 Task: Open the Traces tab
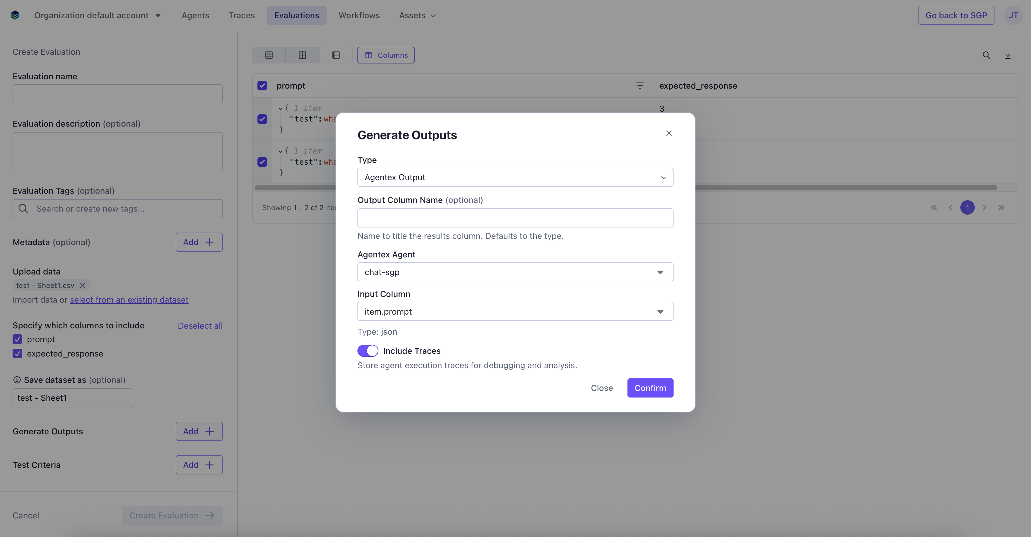click(x=241, y=15)
